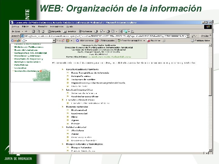The image size is (219, 164).
Task: Open the Favoritos toolbar button
Action: click(x=69, y=31)
